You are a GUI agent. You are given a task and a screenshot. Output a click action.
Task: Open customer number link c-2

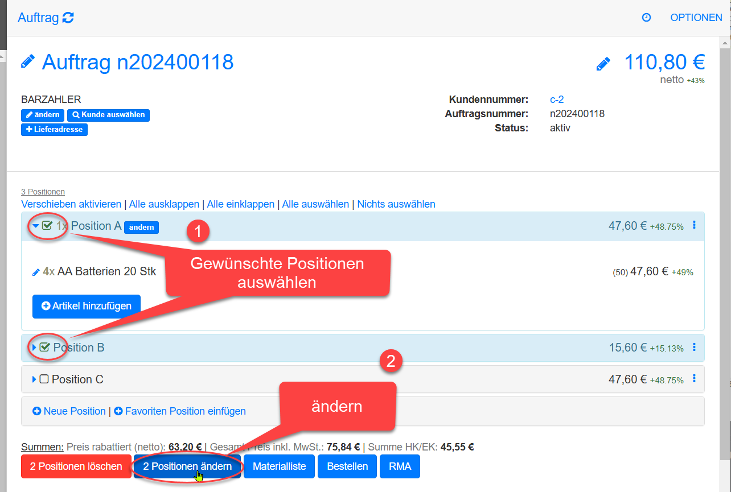tap(557, 100)
